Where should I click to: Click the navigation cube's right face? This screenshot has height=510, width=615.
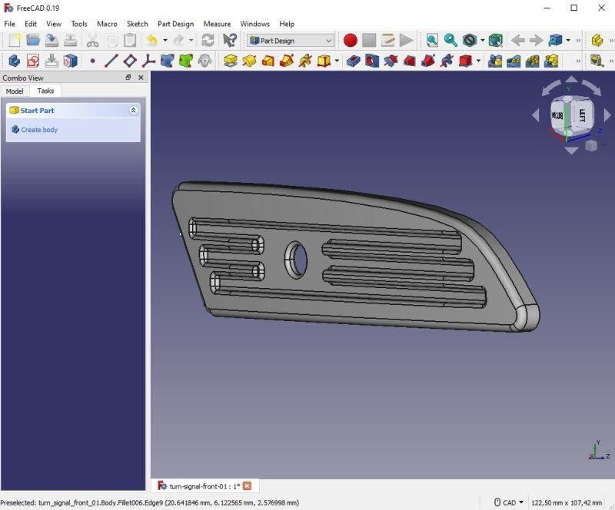click(x=582, y=116)
